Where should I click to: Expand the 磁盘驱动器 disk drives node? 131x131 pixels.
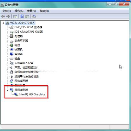click(8, 41)
